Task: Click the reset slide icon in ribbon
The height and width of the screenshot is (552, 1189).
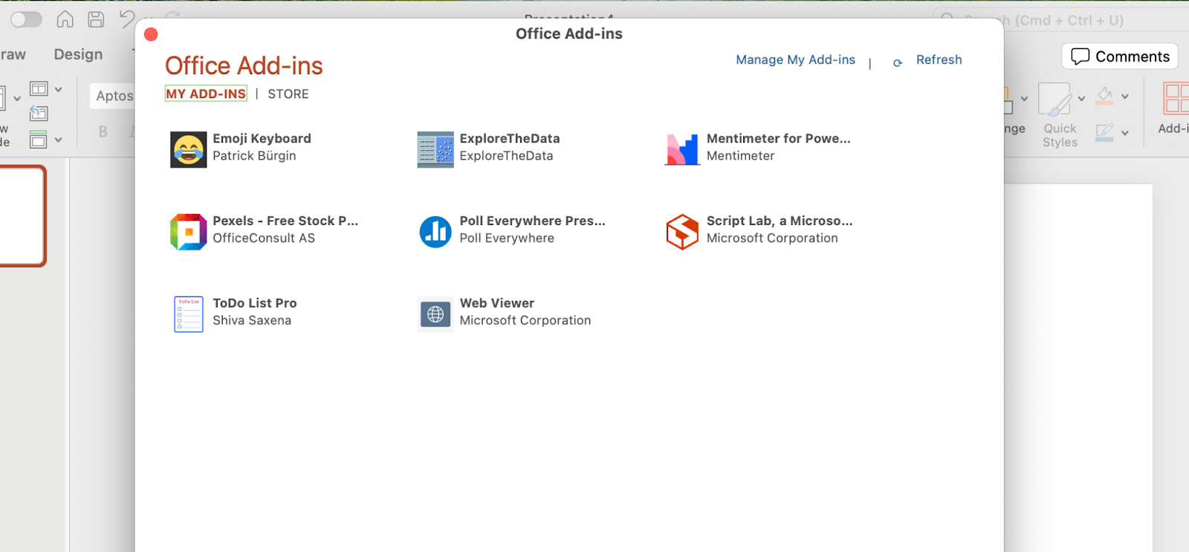Action: (39, 114)
